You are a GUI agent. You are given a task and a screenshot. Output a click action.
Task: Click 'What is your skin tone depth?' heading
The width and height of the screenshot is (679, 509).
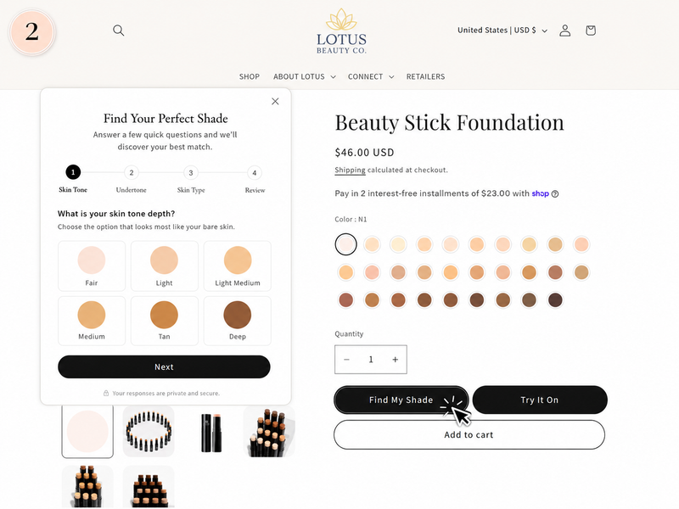pos(116,214)
